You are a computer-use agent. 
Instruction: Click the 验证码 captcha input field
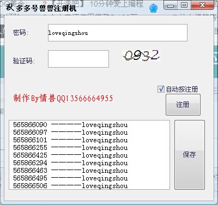click(x=78, y=59)
